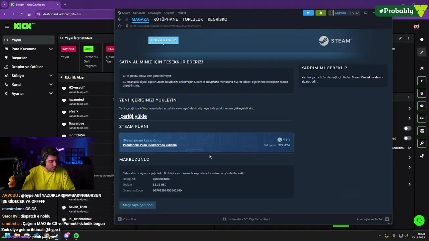The height and width of the screenshot is (241, 429).
Task: Click the document note icon in right rail
Action: point(422,93)
